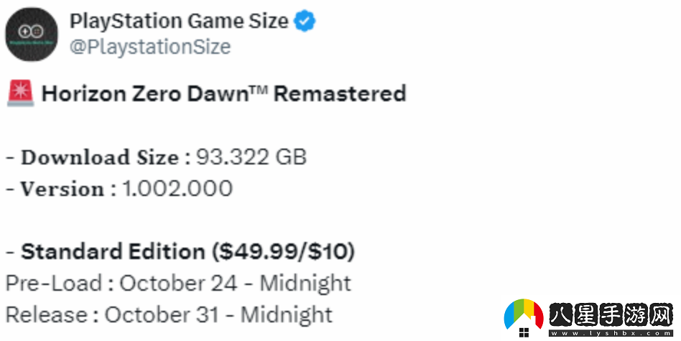
Task: Click the blue verified badge
Action: coord(305,22)
